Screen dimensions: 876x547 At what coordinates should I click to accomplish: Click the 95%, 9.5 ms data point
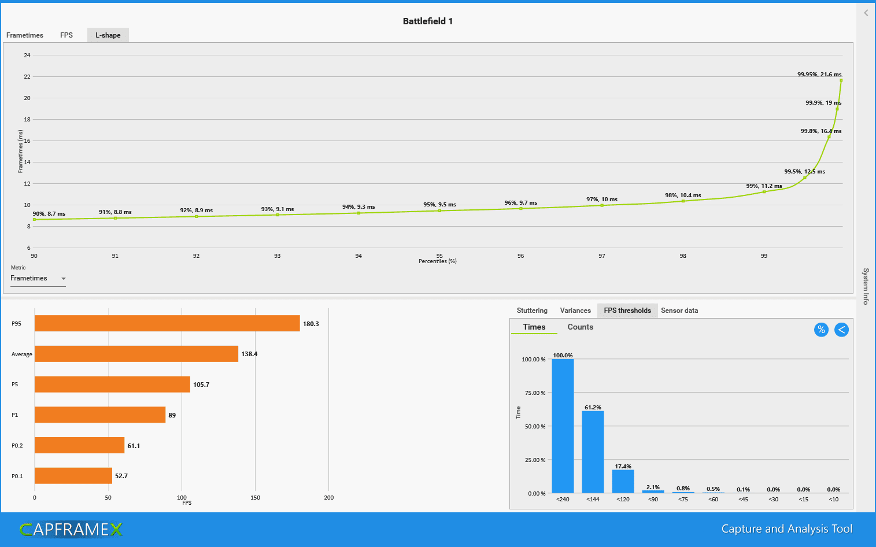439,210
